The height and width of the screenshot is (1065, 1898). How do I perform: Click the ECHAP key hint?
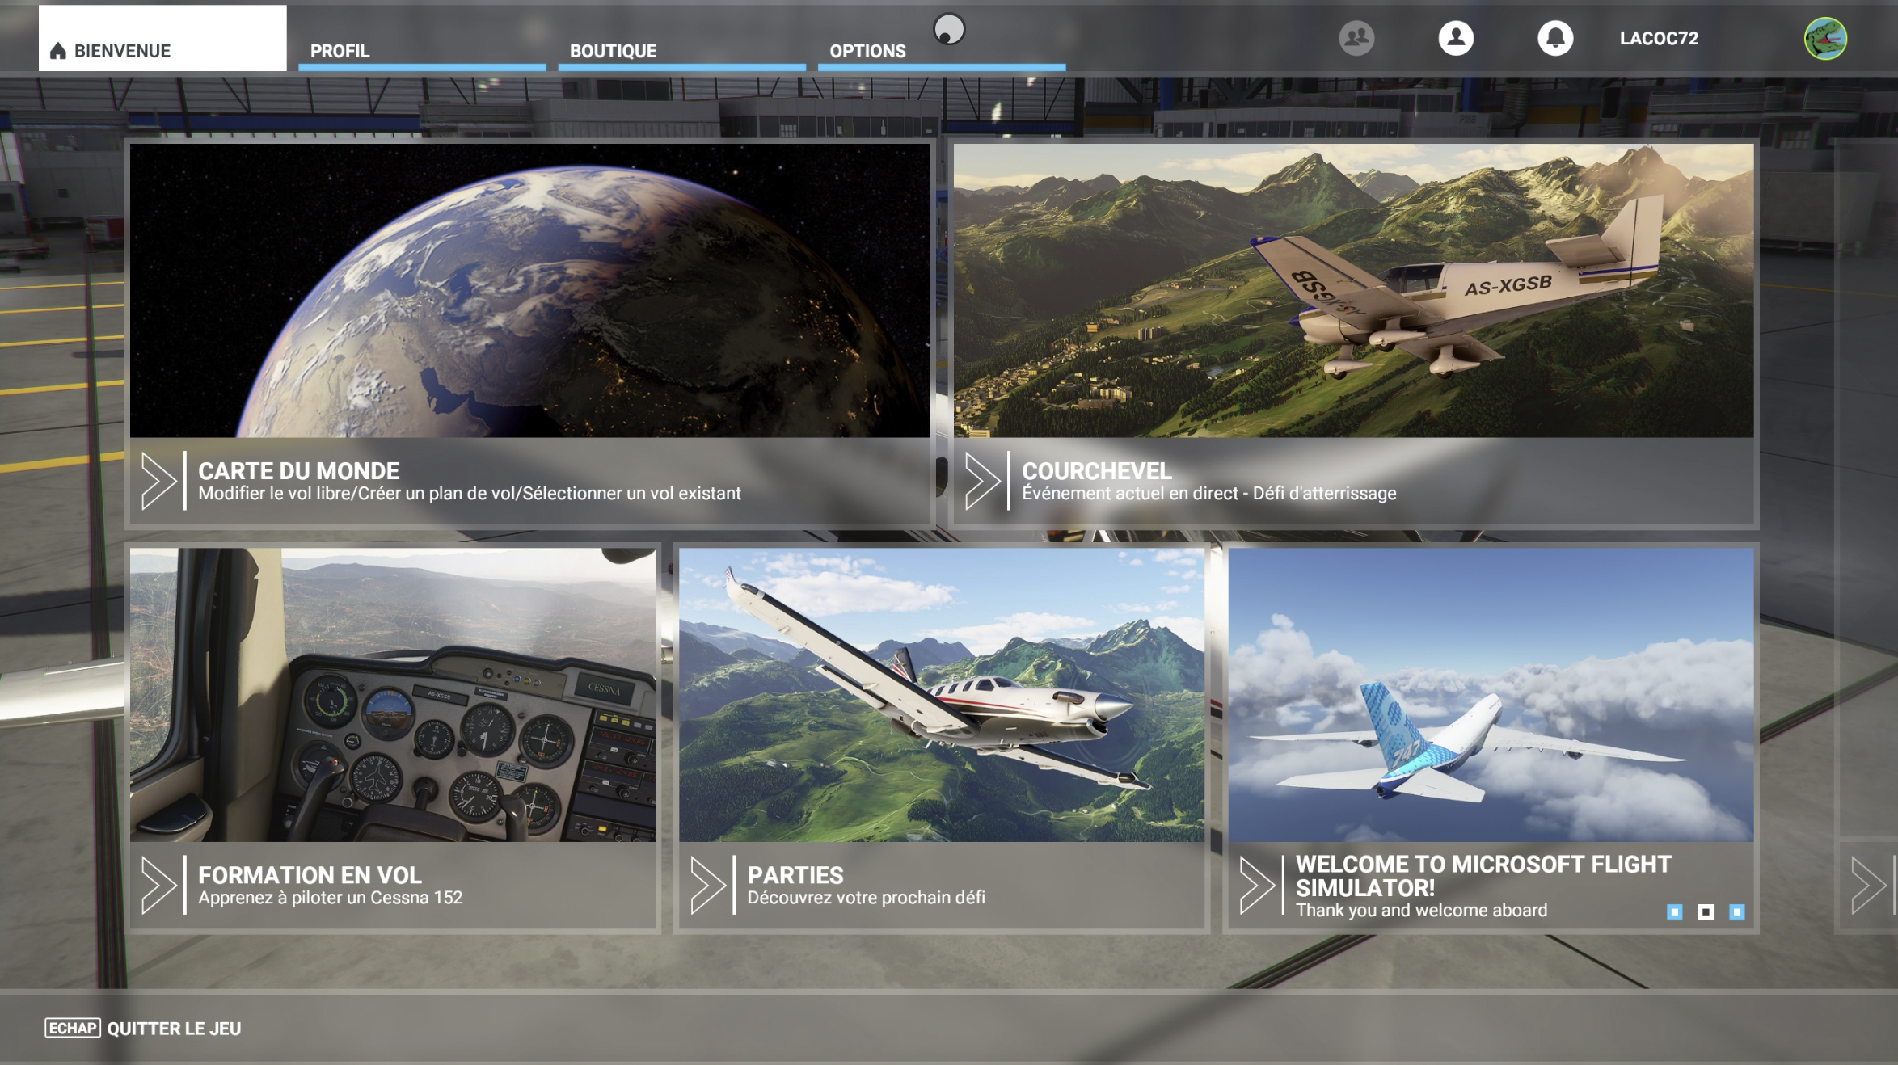73,1028
